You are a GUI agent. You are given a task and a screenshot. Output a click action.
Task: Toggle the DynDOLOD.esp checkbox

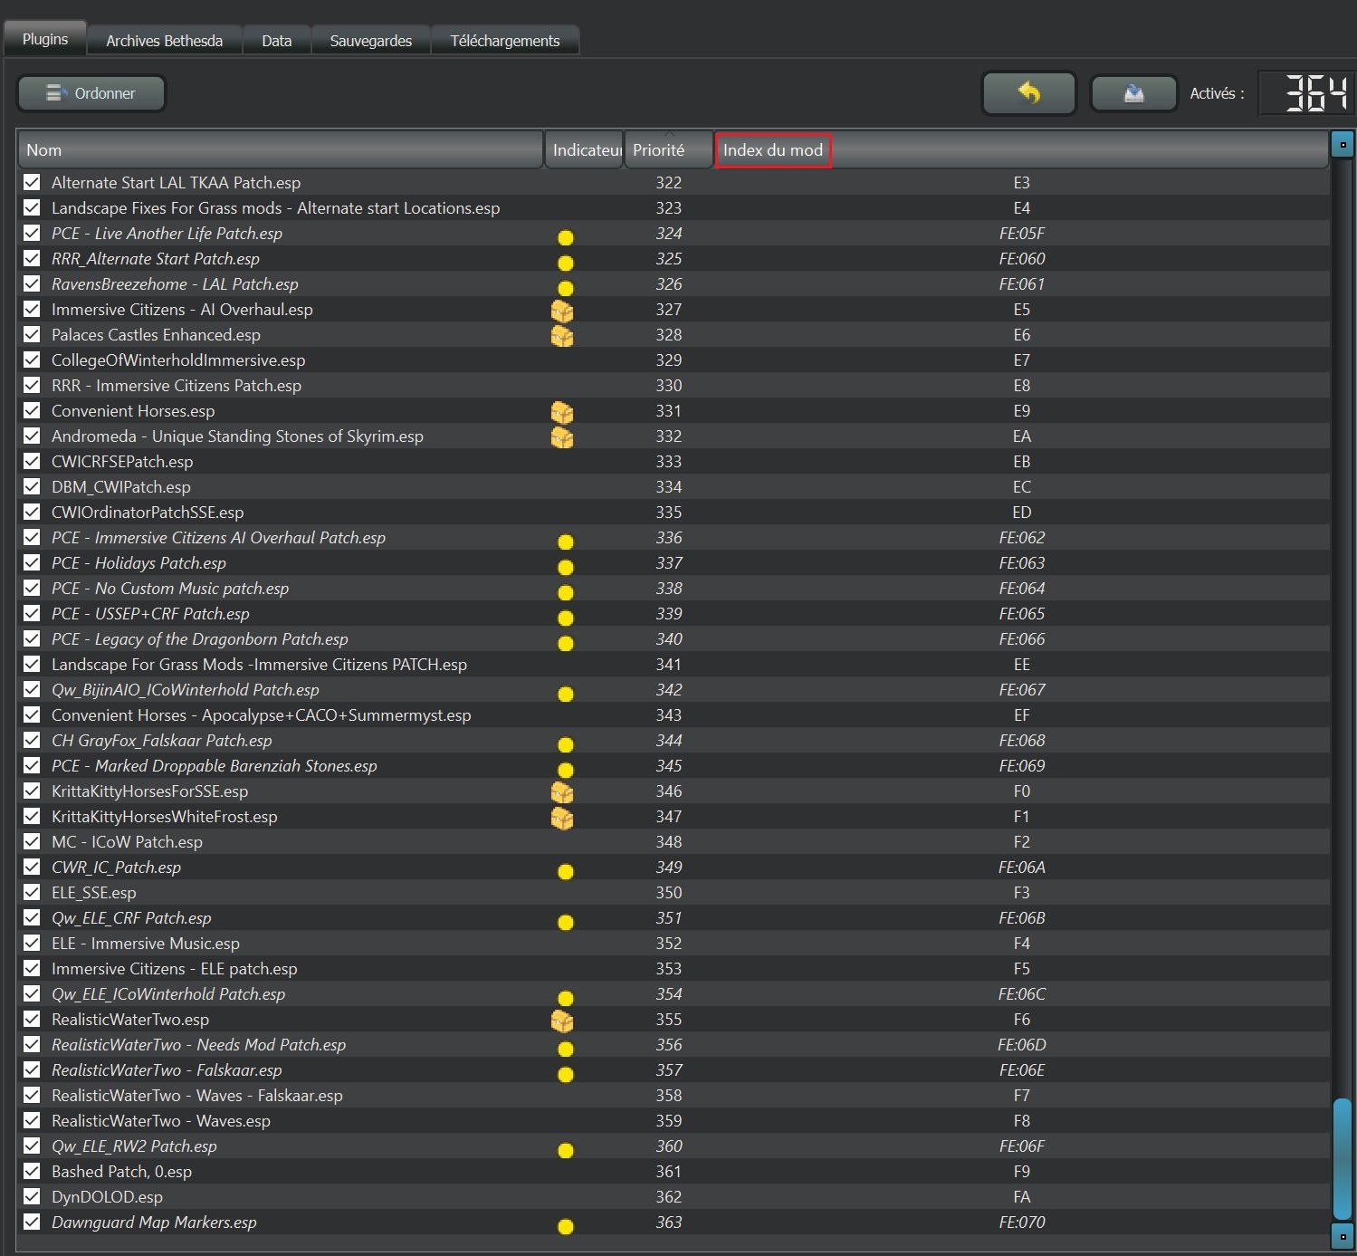32,1196
